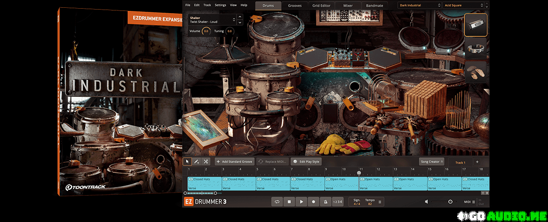Image resolution: width=548 pixels, height=222 pixels.
Task: Zoom in timeline with plus button
Action: [487, 193]
